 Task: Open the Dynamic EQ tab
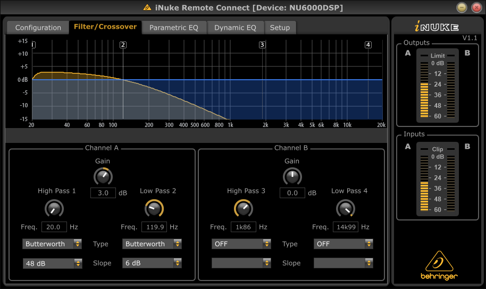(x=235, y=28)
